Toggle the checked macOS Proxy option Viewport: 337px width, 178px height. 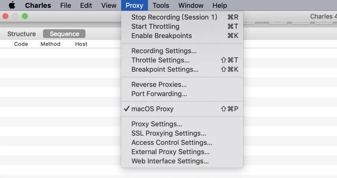[152, 109]
